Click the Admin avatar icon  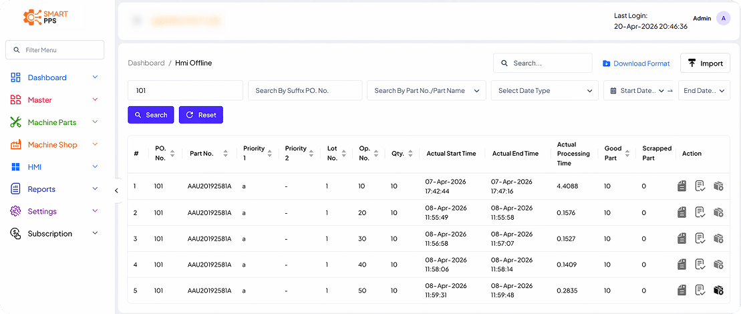[723, 19]
